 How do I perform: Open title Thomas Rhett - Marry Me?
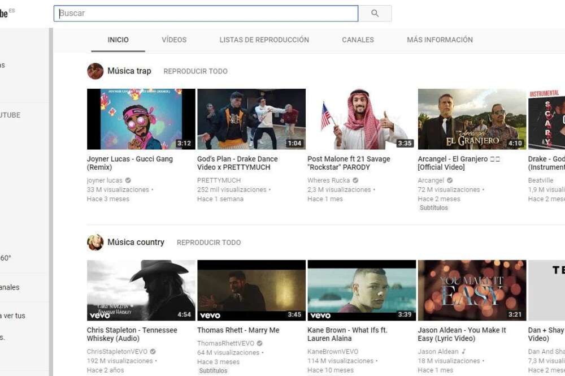click(238, 330)
